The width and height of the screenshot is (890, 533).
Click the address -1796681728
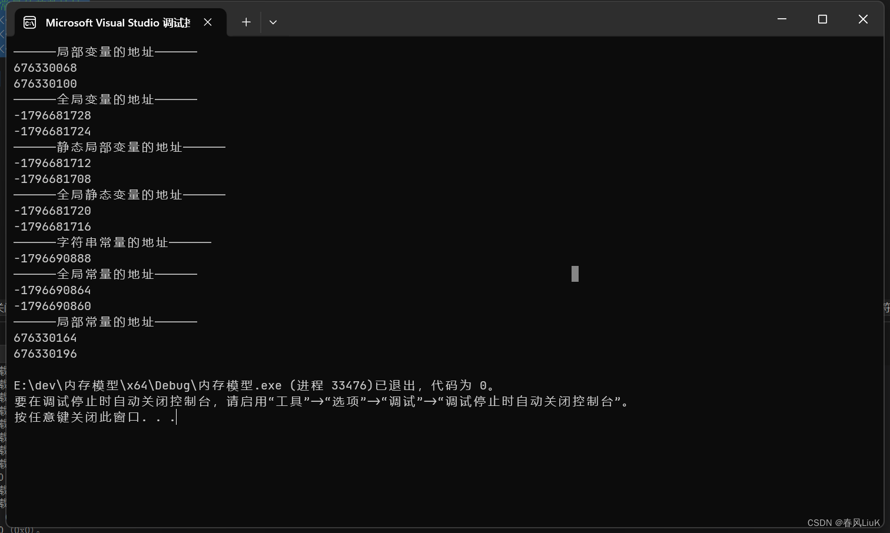tap(52, 115)
